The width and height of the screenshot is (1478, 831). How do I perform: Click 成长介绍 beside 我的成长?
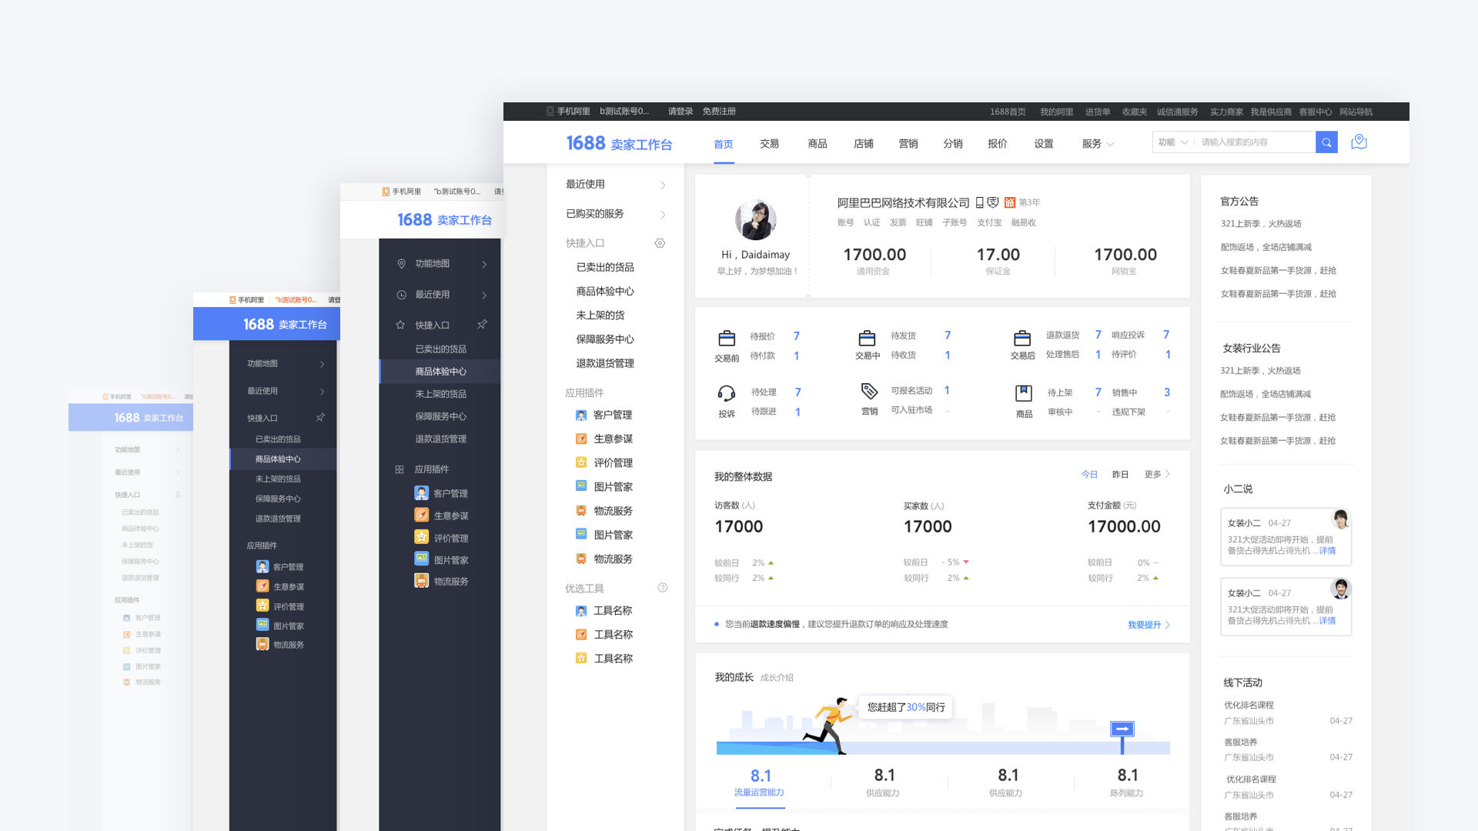[777, 678]
